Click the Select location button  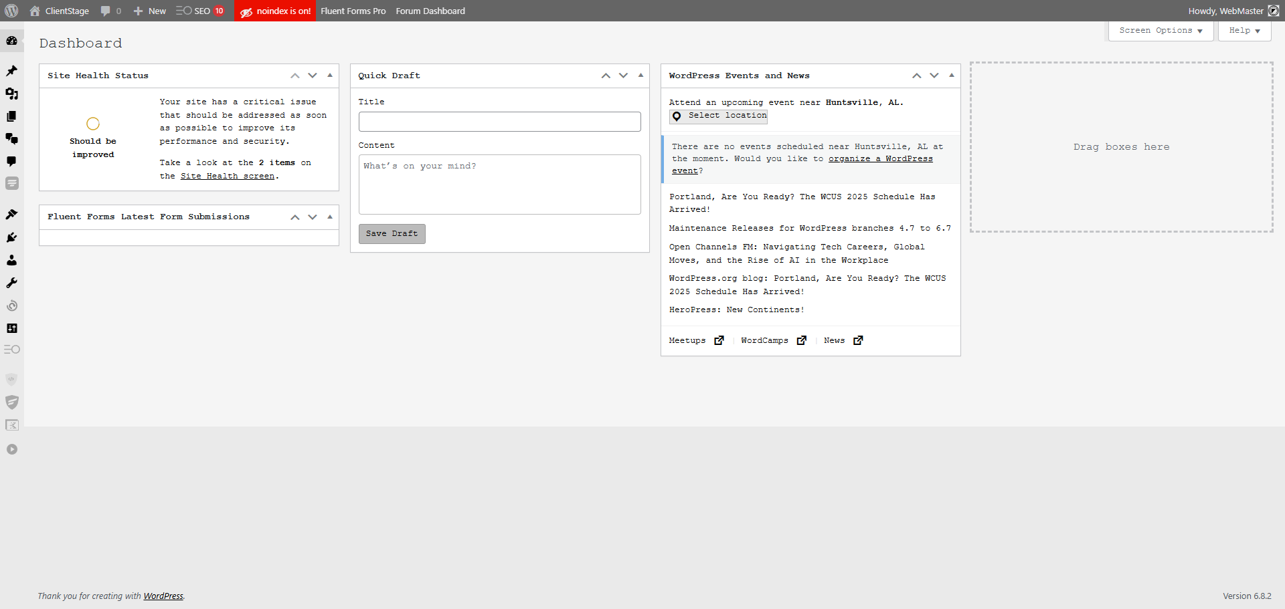[x=719, y=116]
